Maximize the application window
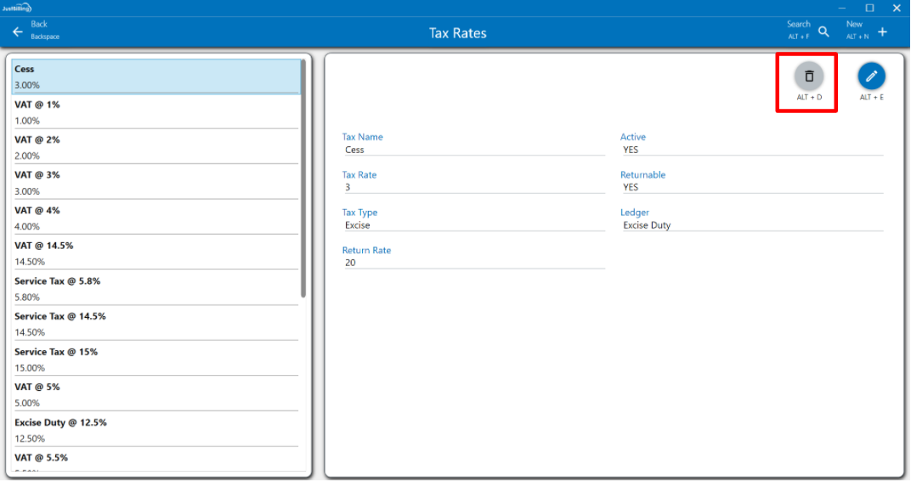This screenshot has height=482, width=911. click(869, 8)
